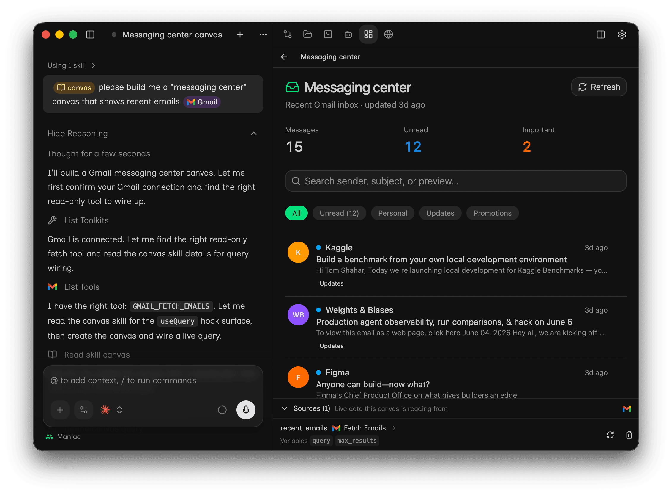Image resolution: width=672 pixels, height=495 pixels.
Task: Click the Important count 2
Action: [x=527, y=147]
